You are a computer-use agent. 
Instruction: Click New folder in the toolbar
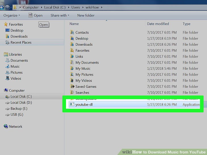tap(86, 15)
